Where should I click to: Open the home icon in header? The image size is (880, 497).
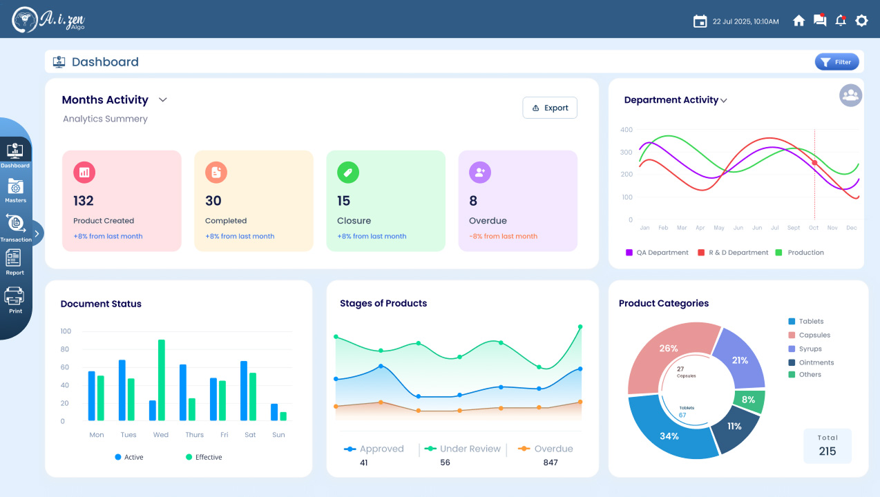(x=798, y=21)
